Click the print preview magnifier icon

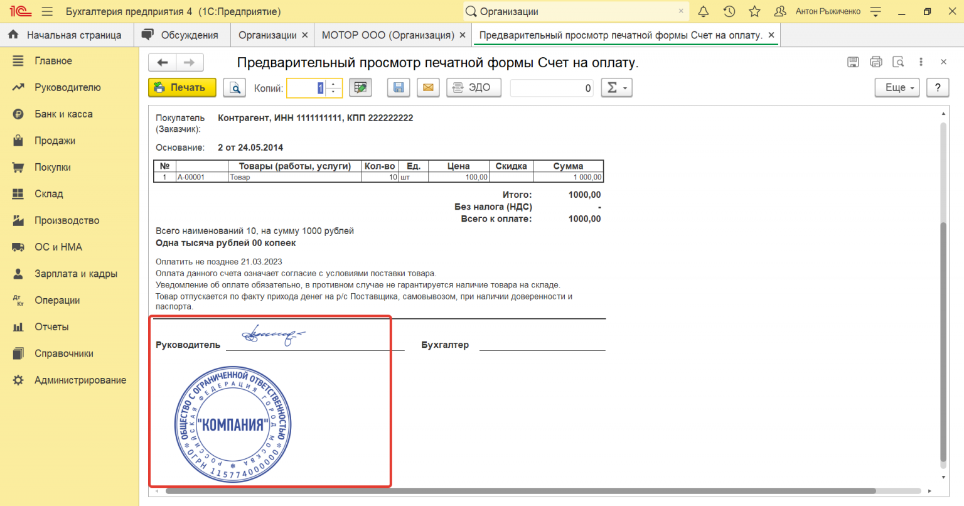[x=235, y=88]
